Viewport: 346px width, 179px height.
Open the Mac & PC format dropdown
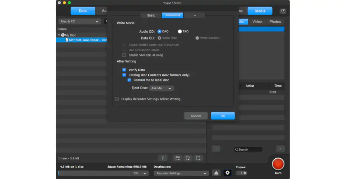click(80, 21)
